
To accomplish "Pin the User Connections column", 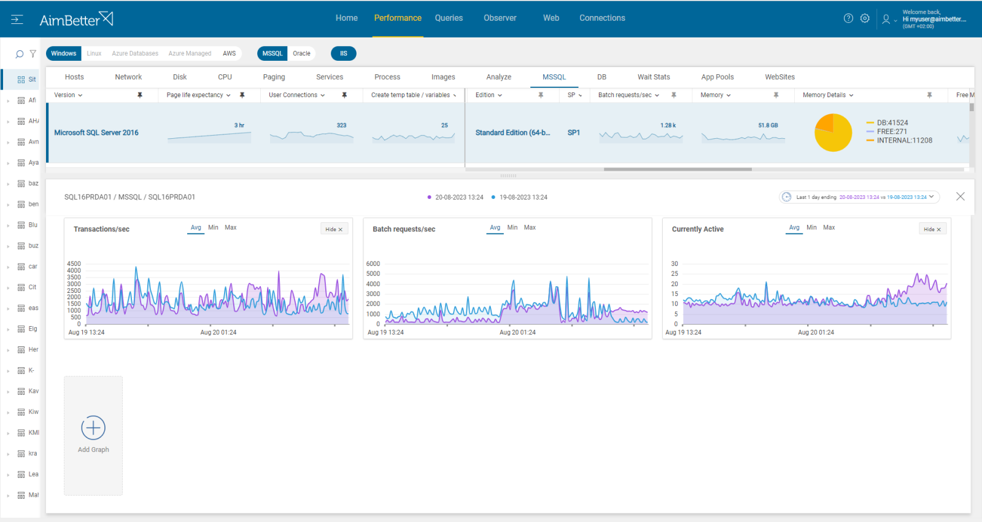I will [x=344, y=95].
